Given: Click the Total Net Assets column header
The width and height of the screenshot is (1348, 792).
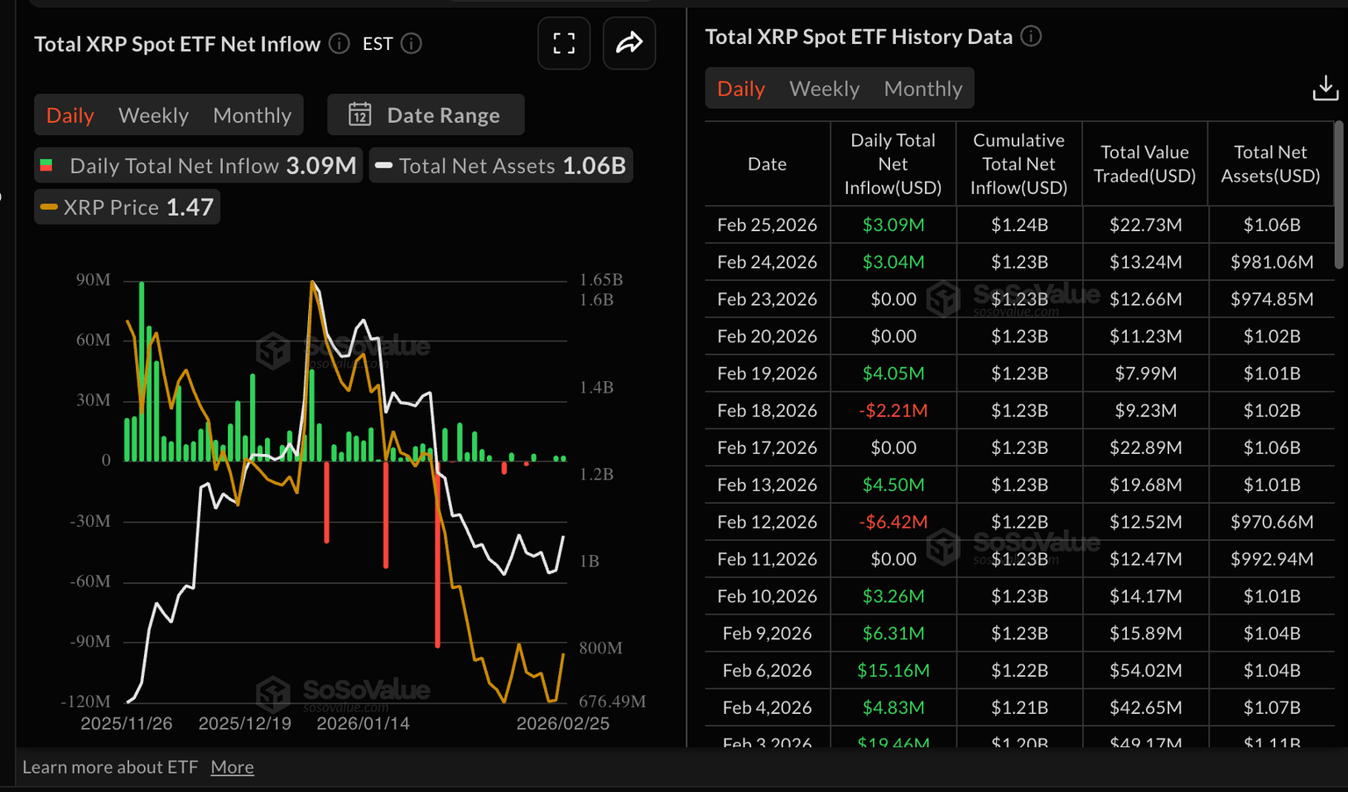Looking at the screenshot, I should (x=1270, y=164).
